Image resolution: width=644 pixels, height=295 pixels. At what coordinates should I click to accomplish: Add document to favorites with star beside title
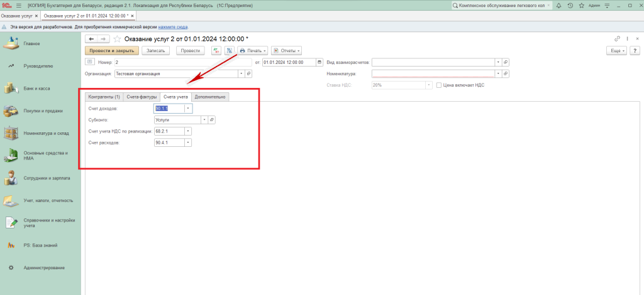pyautogui.click(x=117, y=39)
